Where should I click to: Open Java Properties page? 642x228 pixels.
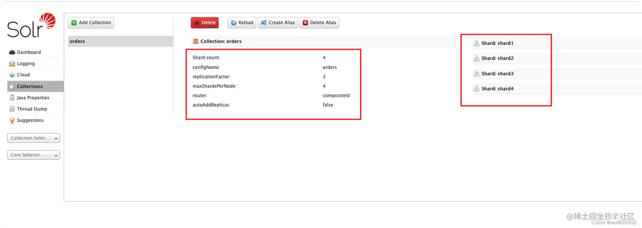pos(35,98)
